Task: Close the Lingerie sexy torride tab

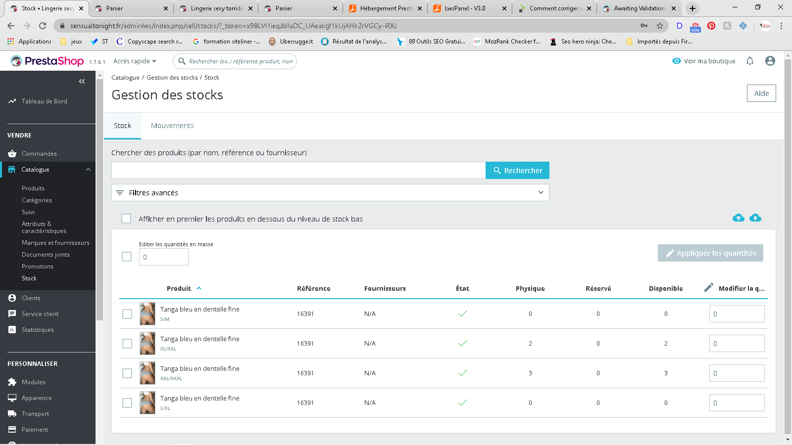Action: [x=250, y=8]
